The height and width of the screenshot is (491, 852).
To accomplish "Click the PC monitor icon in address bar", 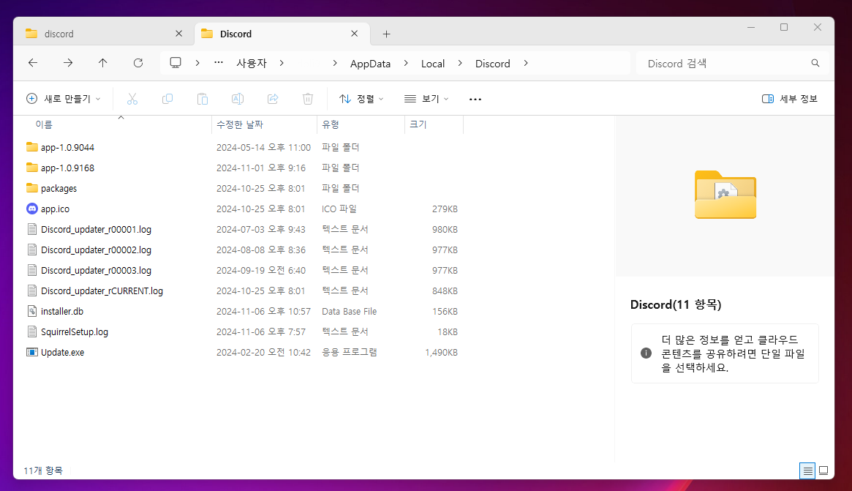I will point(176,62).
